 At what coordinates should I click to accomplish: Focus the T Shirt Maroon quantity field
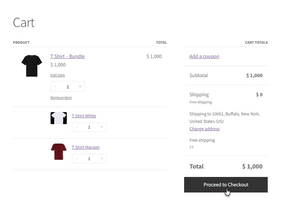tap(89, 158)
